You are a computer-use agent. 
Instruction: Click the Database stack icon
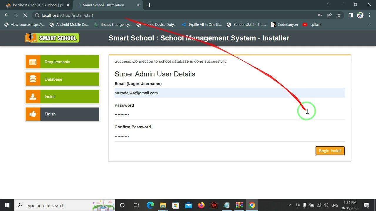tap(33, 79)
